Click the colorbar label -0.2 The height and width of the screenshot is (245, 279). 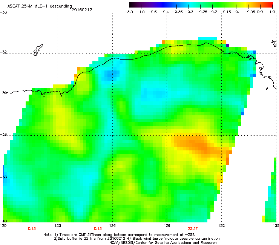click(x=213, y=12)
